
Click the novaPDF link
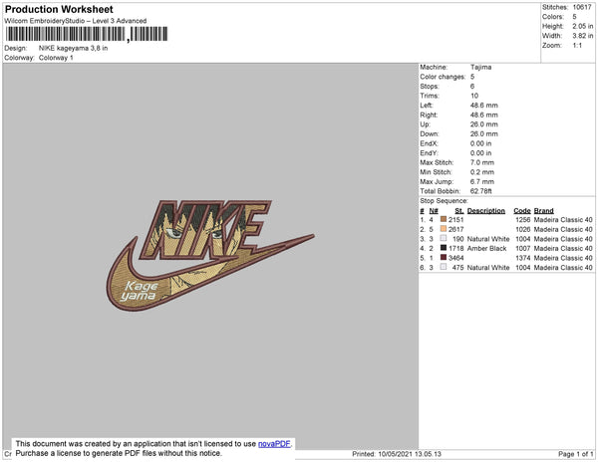pos(274,444)
